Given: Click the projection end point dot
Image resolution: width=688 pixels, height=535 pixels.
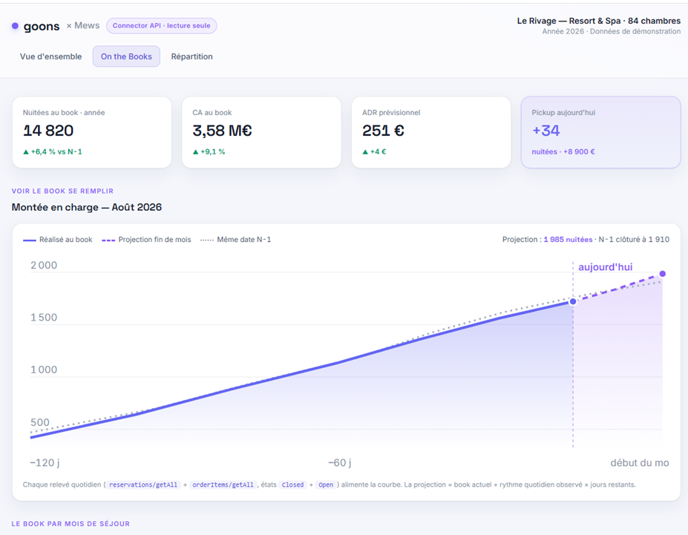Looking at the screenshot, I should click(x=663, y=274).
